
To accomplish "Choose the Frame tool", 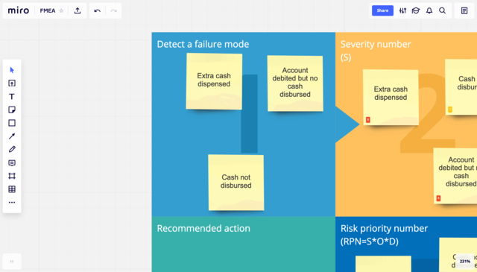I will click(12, 176).
